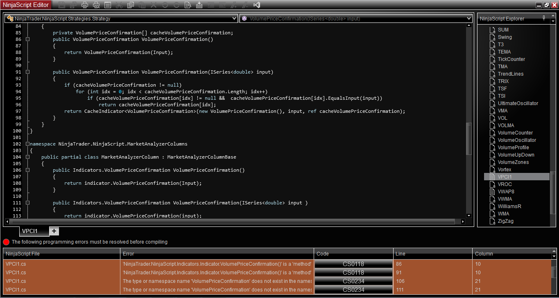Place cursor on code line 97 CacheIndicator statement
This screenshot has width=559, height=298.
tap(235, 111)
